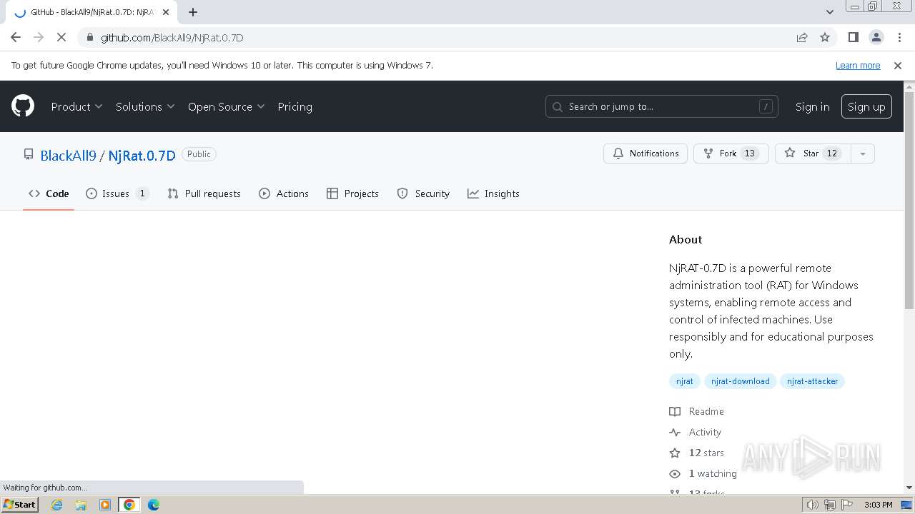View the 1 watching list
The height and width of the screenshot is (514, 915).
pos(703,473)
